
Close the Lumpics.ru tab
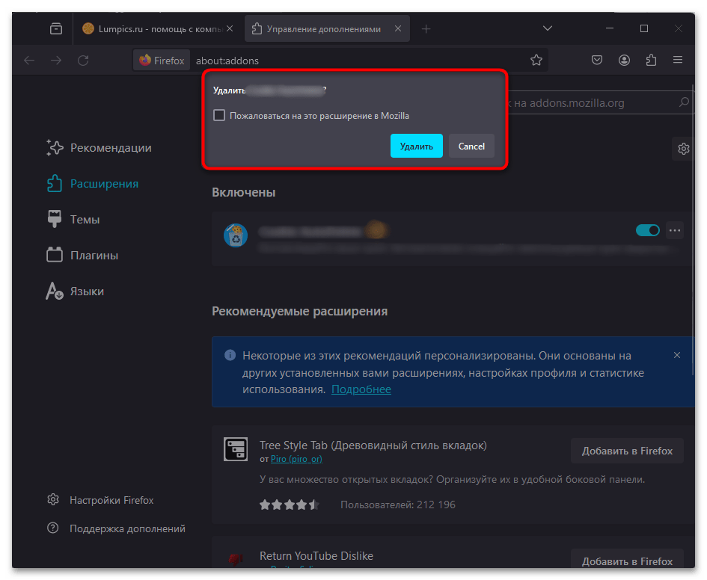click(x=230, y=28)
